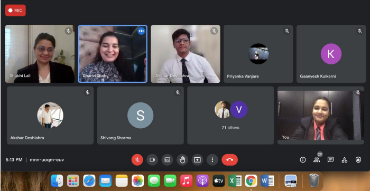Screen dimensions: 370x191
Task: Leave call with red hang-up button
Action: (x=229, y=160)
